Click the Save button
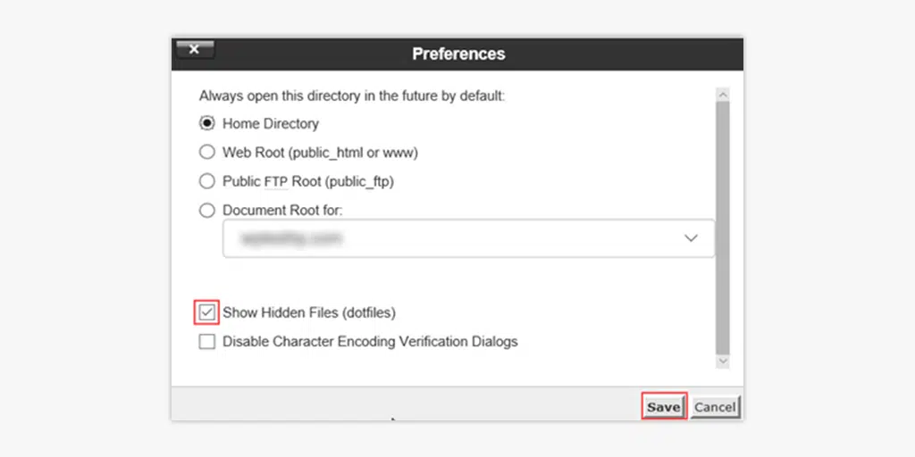 pyautogui.click(x=663, y=407)
